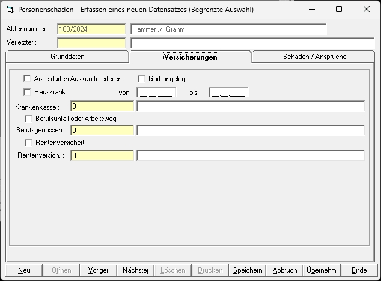The height and width of the screenshot is (281, 381).
Task: Click the Verletzter name text field
Action: tap(252, 43)
